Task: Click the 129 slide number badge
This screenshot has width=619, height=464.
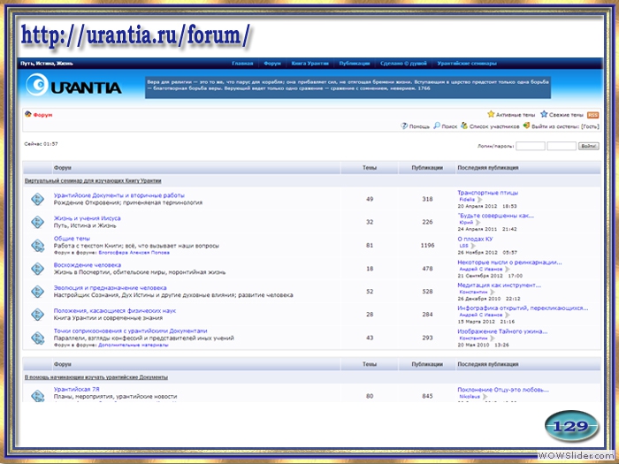Action: [x=571, y=426]
